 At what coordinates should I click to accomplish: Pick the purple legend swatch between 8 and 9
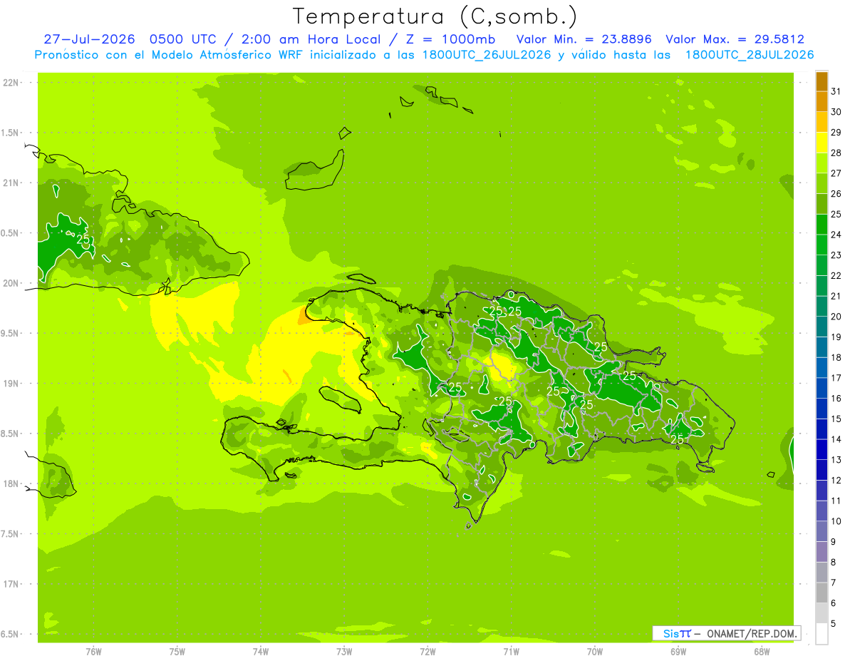(x=822, y=552)
